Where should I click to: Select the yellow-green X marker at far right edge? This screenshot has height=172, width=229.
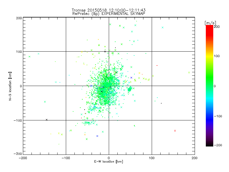point(189,73)
